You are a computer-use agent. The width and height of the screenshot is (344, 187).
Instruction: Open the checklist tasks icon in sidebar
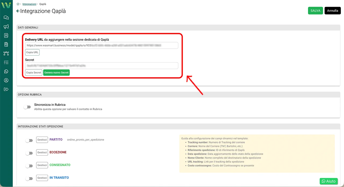6,62
